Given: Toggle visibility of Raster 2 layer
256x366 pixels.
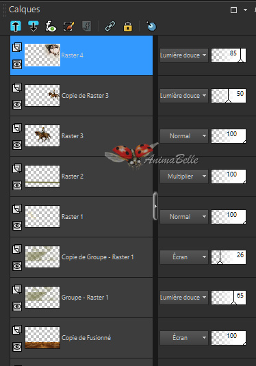Looking at the screenshot, I should tap(17, 185).
